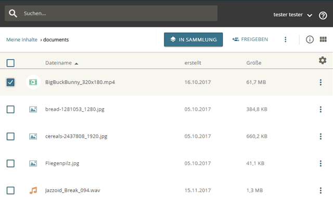The height and width of the screenshot is (197, 333).
Task: Click the size 384,8 KB
Action: click(x=257, y=110)
